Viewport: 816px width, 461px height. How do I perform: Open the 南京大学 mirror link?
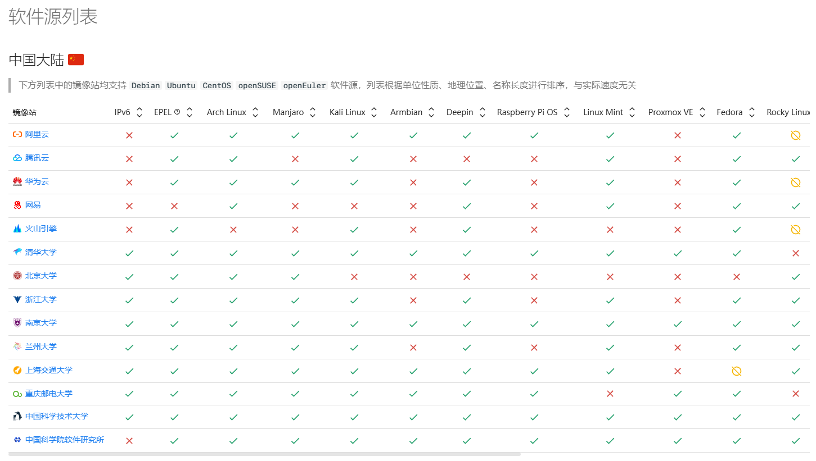(x=41, y=323)
